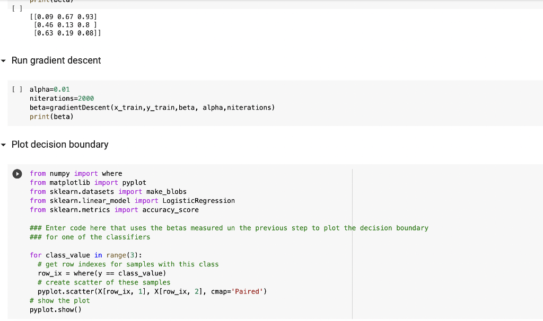Screen dimensions: 543x321
Task: Click the sklearn LogisticRegression import line
Action: click(133, 200)
